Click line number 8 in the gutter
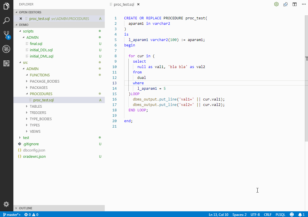 (x=116, y=56)
